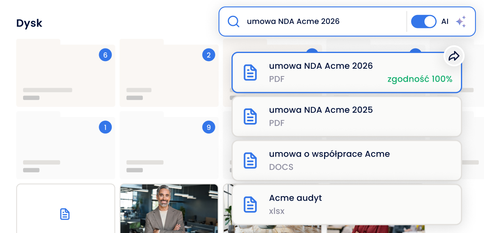Open result umowa NDA Acme 2025
This screenshot has height=233, width=484.
(x=347, y=116)
